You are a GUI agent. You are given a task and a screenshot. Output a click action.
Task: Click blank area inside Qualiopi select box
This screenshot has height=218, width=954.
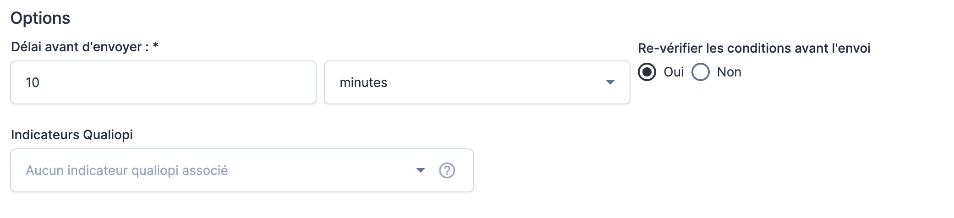(321, 170)
